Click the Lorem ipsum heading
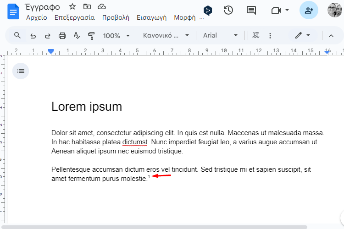The image size is (344, 229). (x=86, y=107)
